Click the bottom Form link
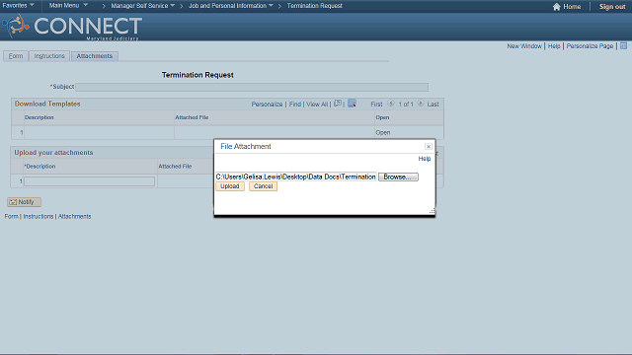 coord(11,217)
